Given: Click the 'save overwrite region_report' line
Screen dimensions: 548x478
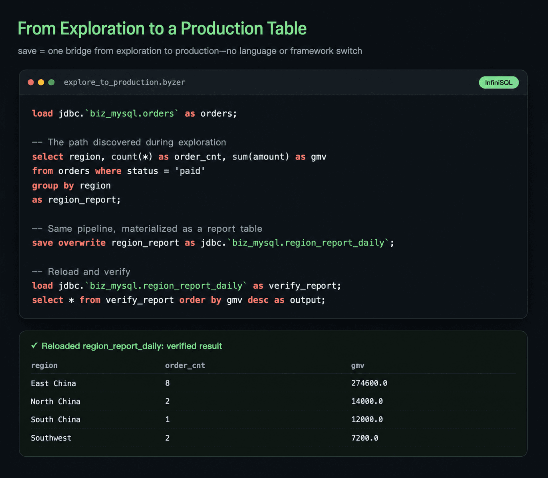Looking at the screenshot, I should coord(213,243).
